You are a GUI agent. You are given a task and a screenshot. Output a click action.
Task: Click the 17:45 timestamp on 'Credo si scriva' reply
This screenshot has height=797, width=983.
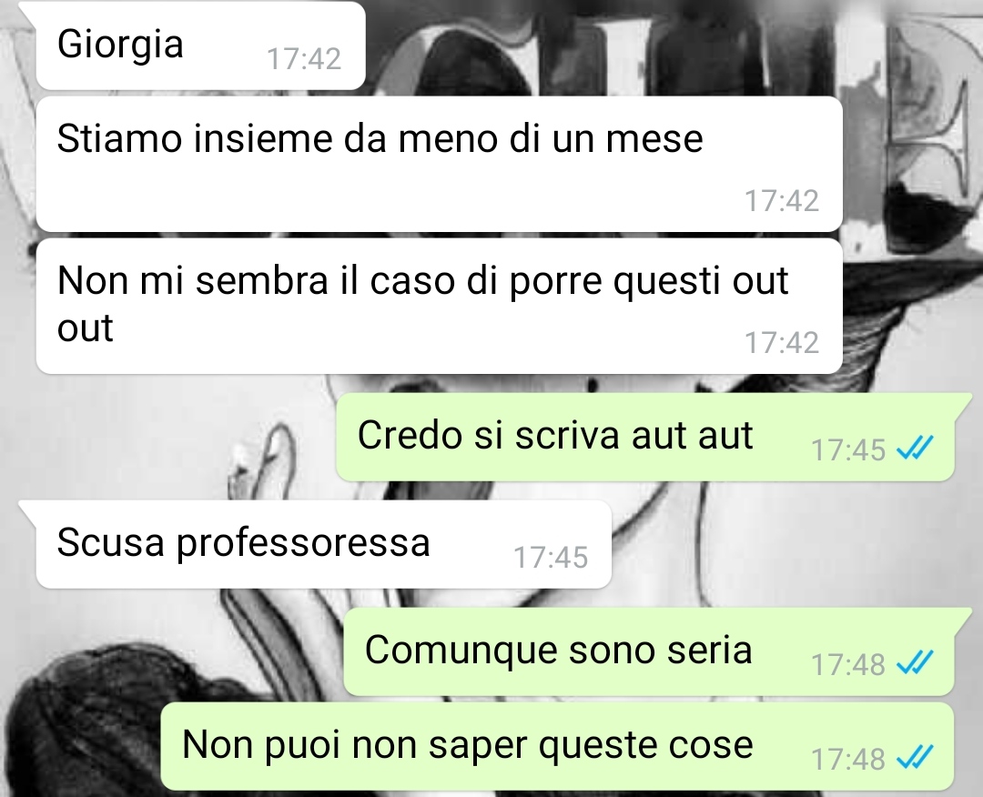[848, 449]
